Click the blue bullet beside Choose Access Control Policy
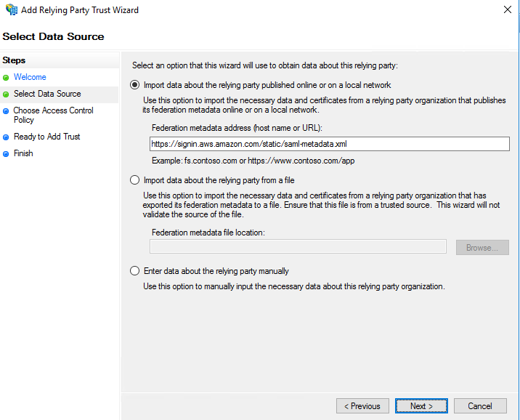 [6, 111]
